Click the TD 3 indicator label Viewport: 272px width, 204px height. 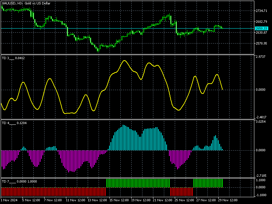(13, 58)
